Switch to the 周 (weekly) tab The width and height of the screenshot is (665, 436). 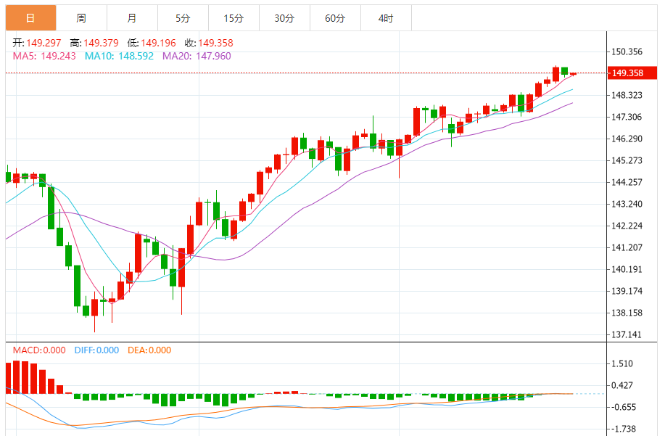(x=81, y=18)
